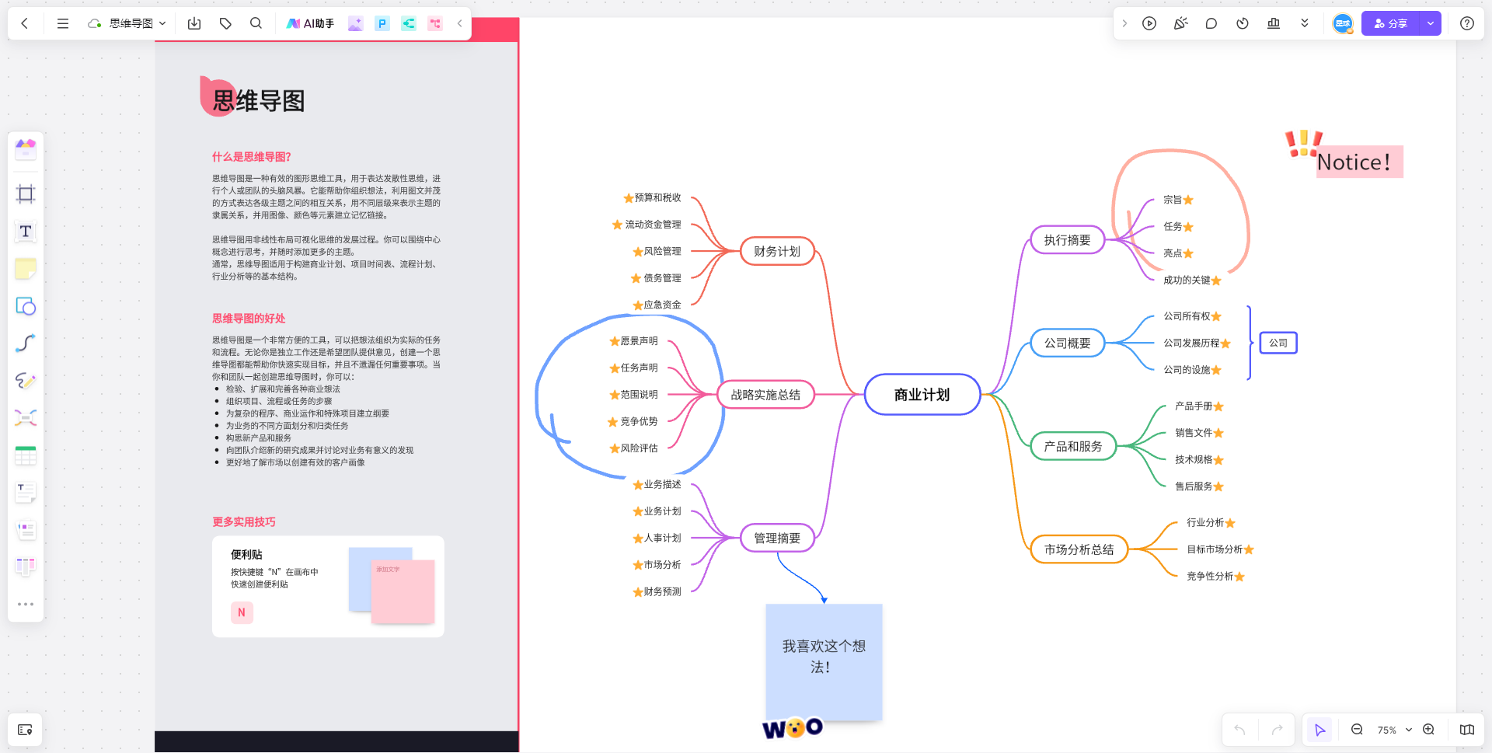The image size is (1492, 753).
Task: Select the Frame tool
Action: 26,193
